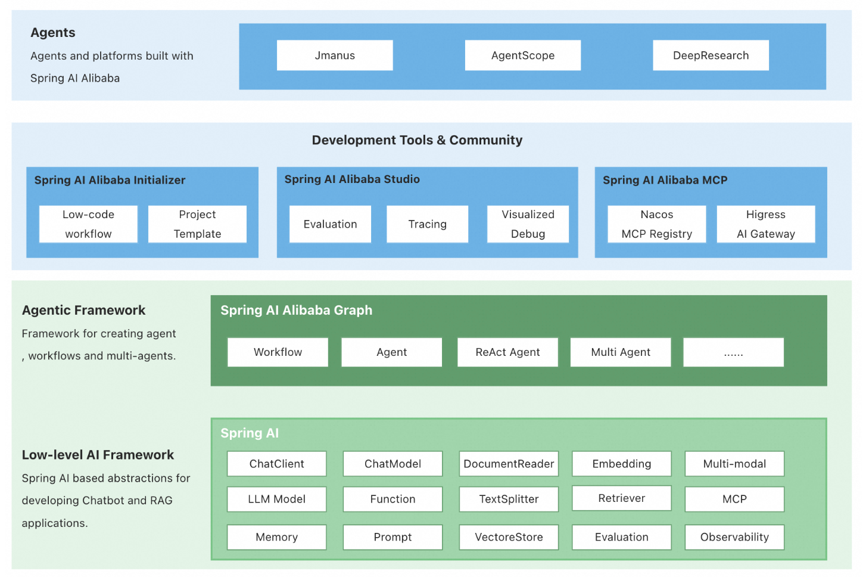Select the Evaluation box in Spring AI
Viewport: 866px width, 577px height.
[x=622, y=537]
